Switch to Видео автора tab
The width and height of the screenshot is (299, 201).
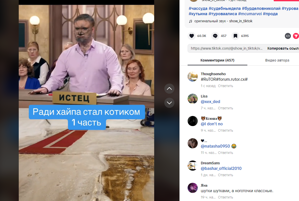[277, 60]
